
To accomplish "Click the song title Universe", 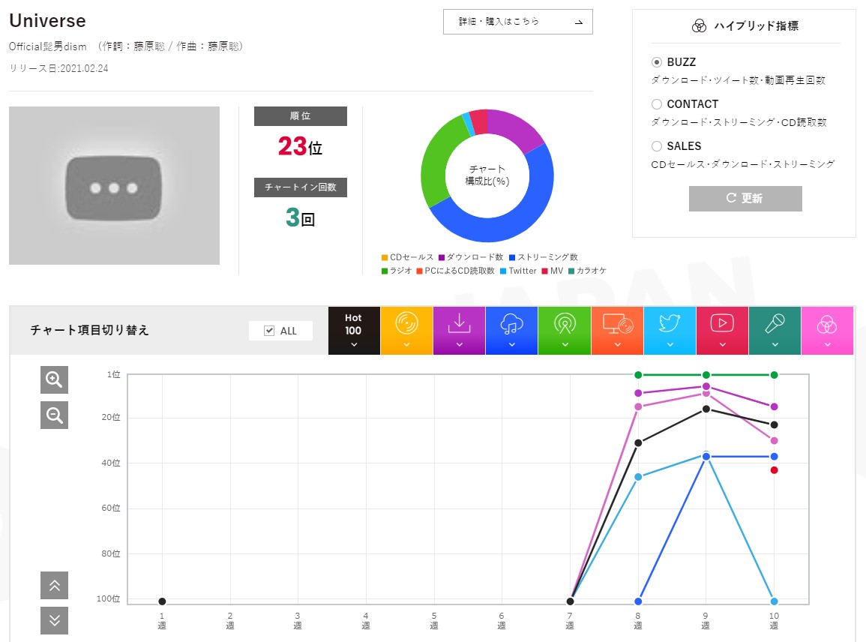I will 47,20.
